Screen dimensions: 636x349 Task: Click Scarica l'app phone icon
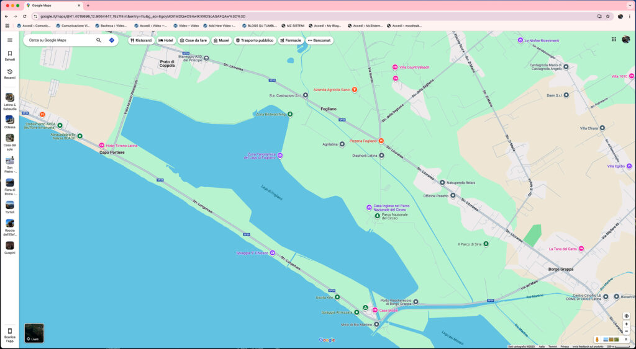click(10, 331)
